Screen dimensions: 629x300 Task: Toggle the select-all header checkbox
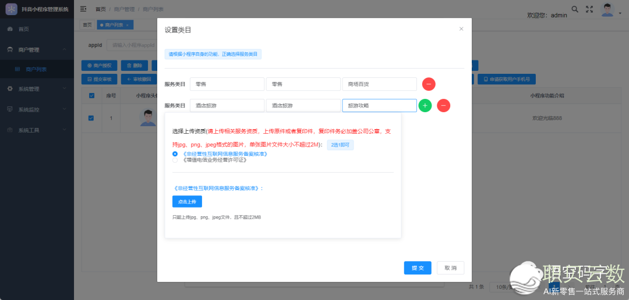(x=91, y=95)
